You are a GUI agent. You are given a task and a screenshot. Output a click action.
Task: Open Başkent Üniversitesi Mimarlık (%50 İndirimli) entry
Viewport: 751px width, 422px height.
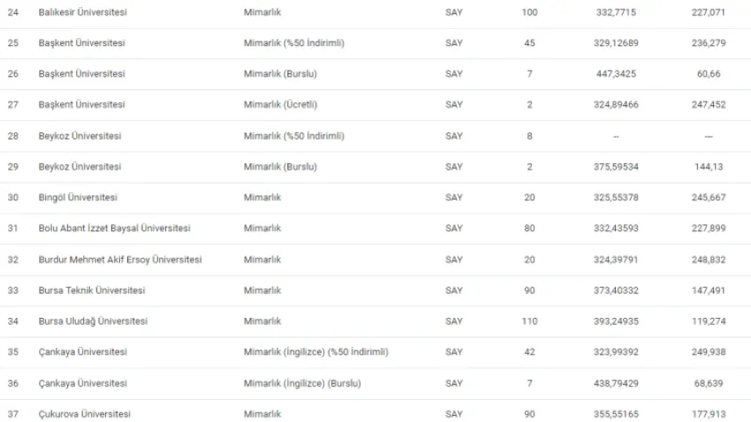[x=293, y=43]
